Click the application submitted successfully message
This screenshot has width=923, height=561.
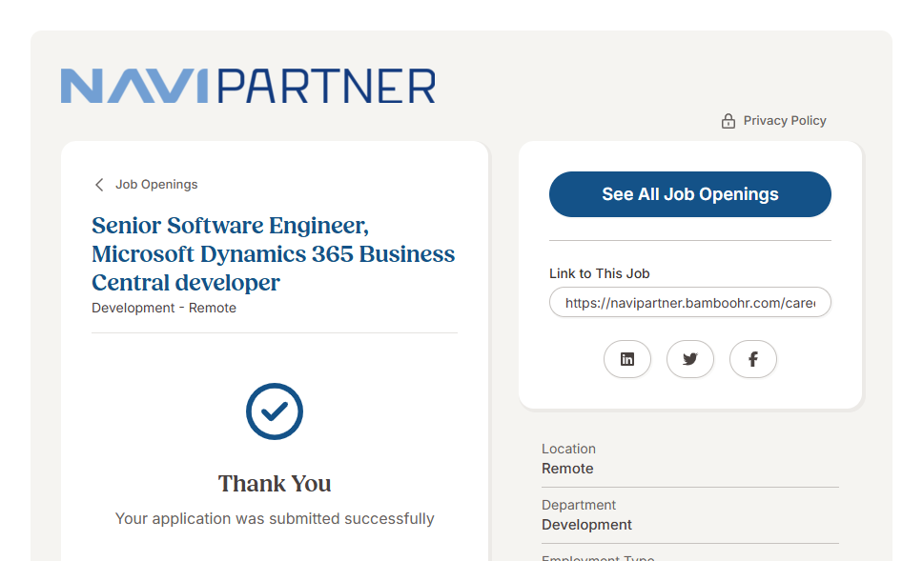(x=275, y=519)
